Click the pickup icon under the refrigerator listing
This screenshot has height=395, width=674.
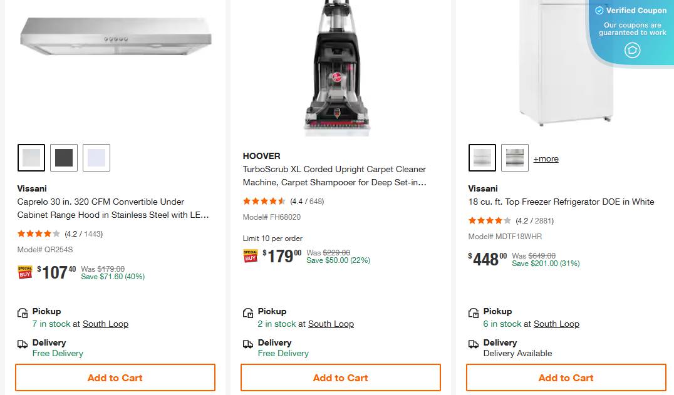pos(474,313)
